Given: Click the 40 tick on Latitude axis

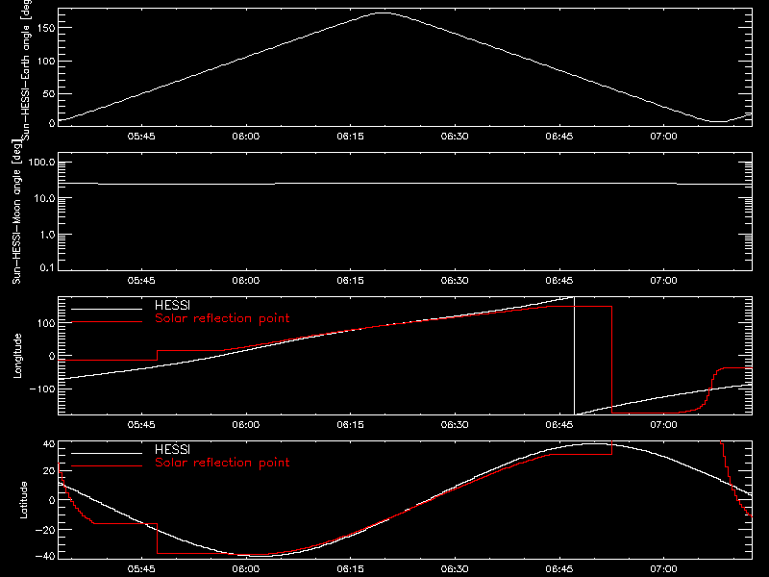Looking at the screenshot, I should tap(49, 444).
